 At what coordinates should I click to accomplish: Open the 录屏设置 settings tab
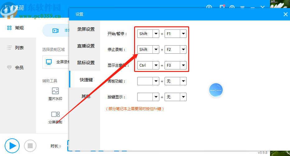click(86, 29)
